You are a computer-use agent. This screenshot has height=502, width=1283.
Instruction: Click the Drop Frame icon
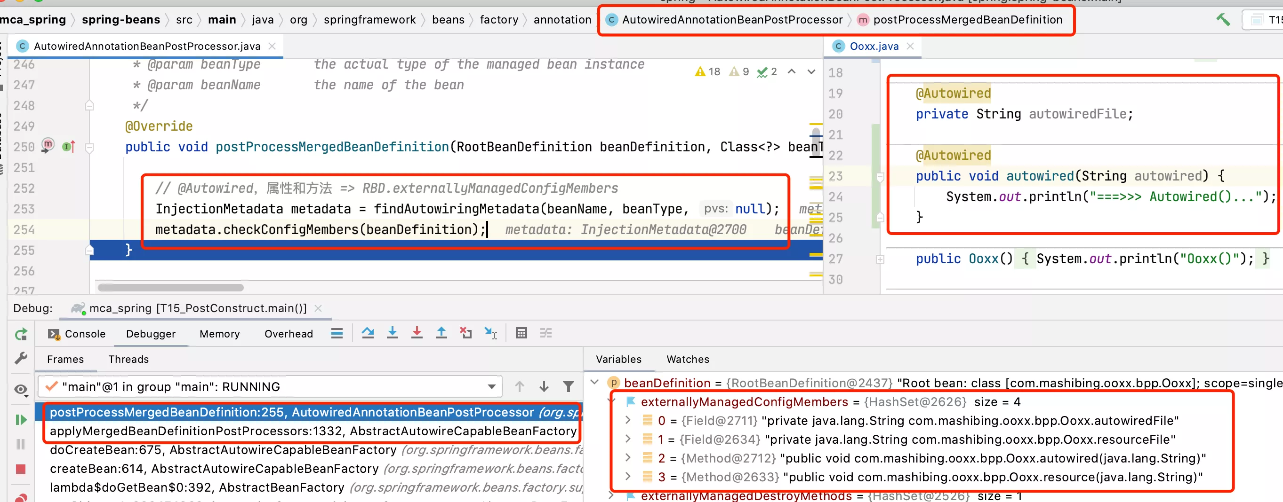tap(465, 333)
